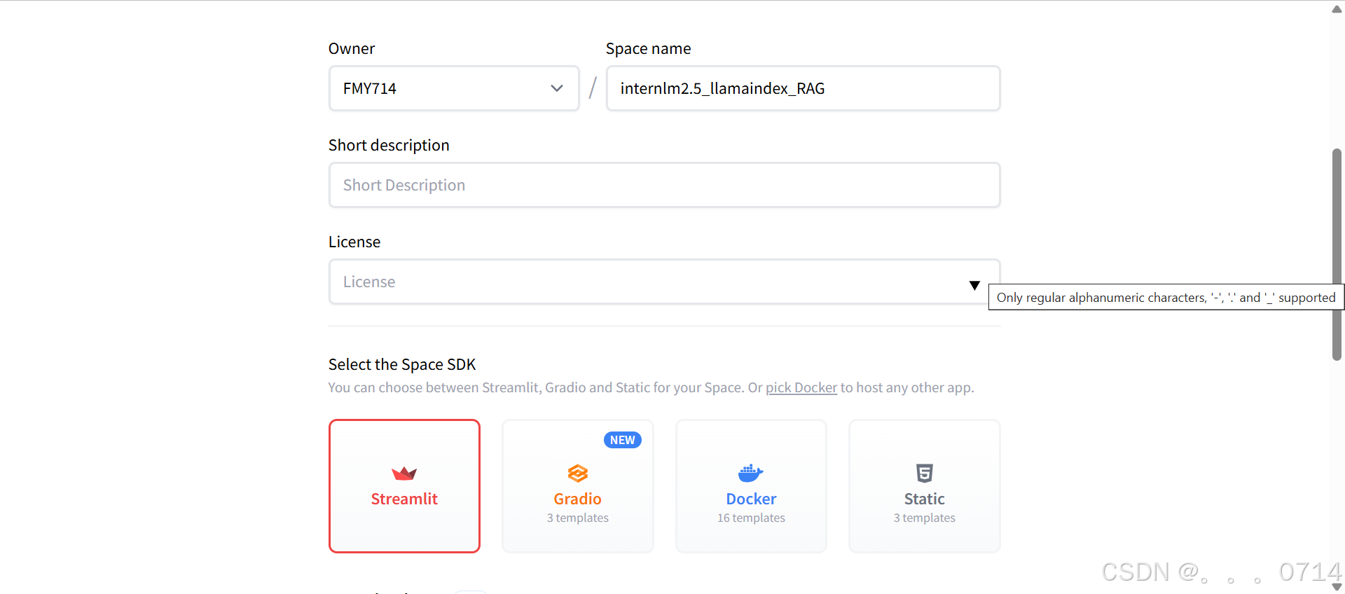
Task: Click the NEW badge on Gradio
Action: point(623,440)
